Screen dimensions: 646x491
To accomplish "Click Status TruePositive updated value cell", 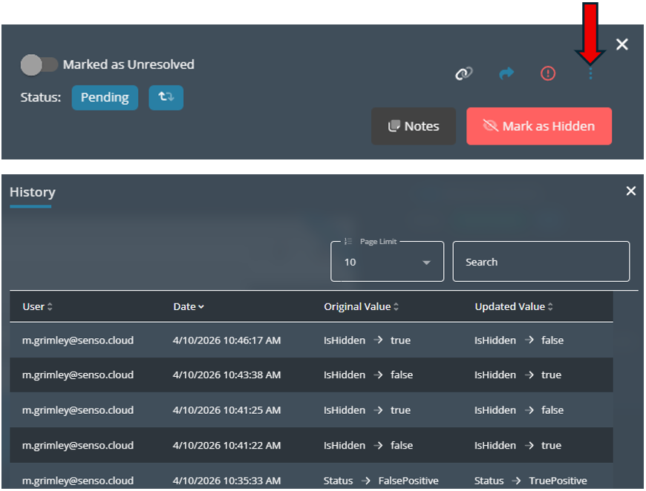I will pos(531,481).
